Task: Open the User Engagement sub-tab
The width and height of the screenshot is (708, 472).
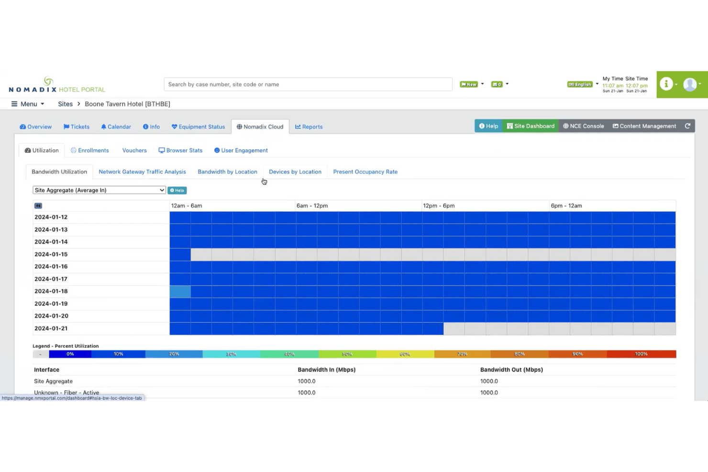Action: coord(241,150)
